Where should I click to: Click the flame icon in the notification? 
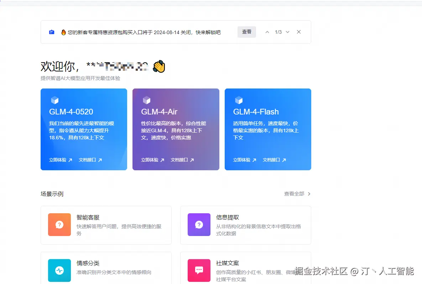coord(63,32)
